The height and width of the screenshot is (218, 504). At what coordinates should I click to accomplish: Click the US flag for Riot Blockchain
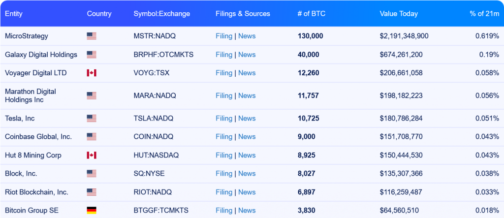pyautogui.click(x=91, y=192)
